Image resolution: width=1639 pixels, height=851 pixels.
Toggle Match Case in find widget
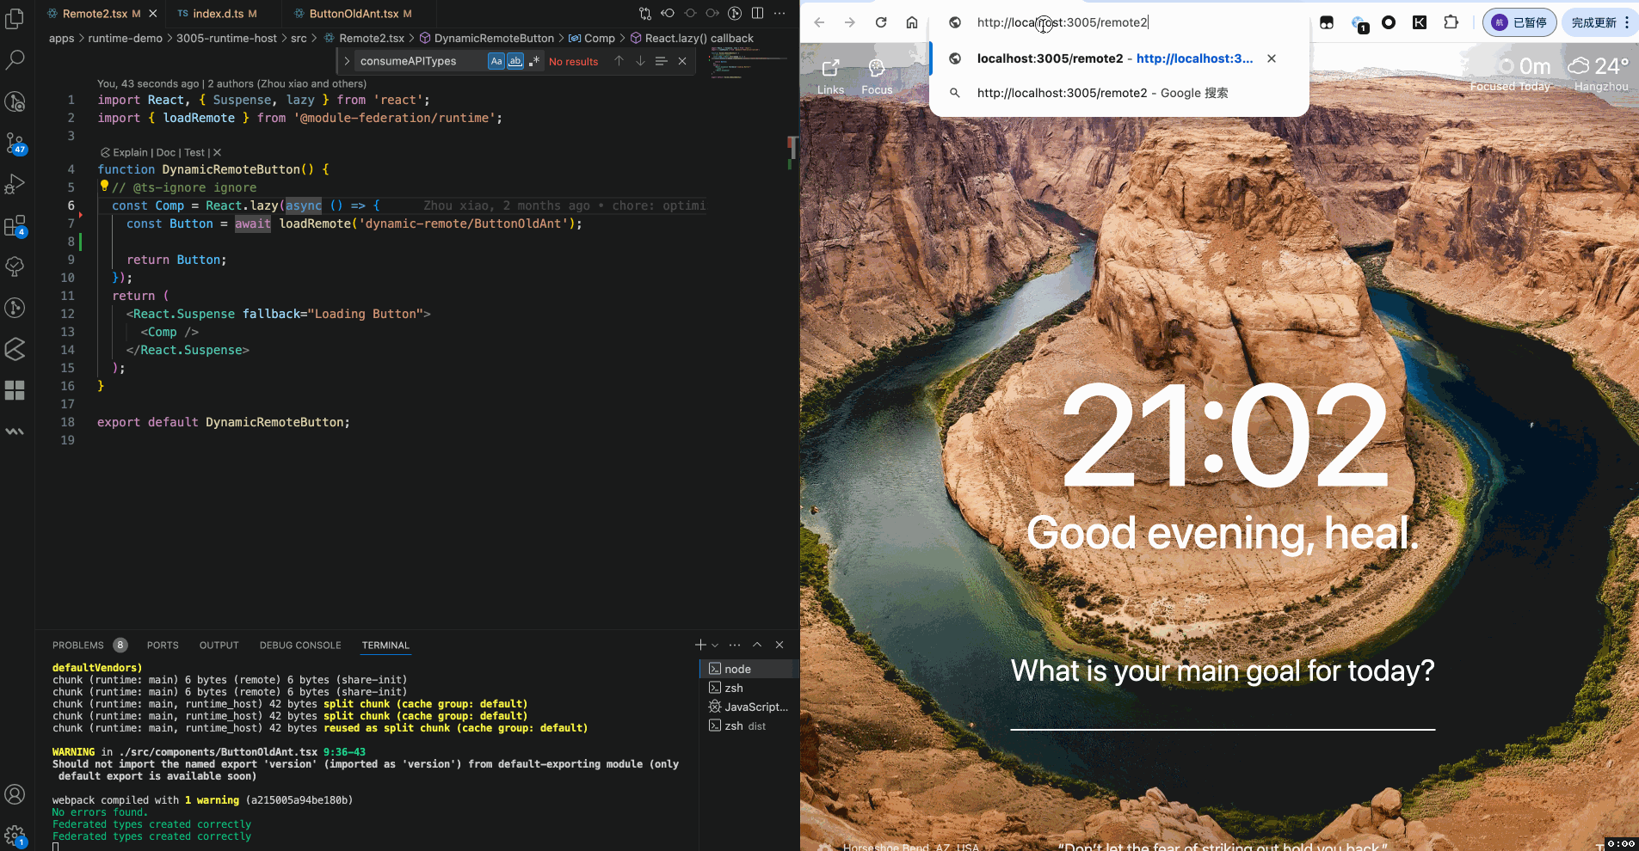496,61
